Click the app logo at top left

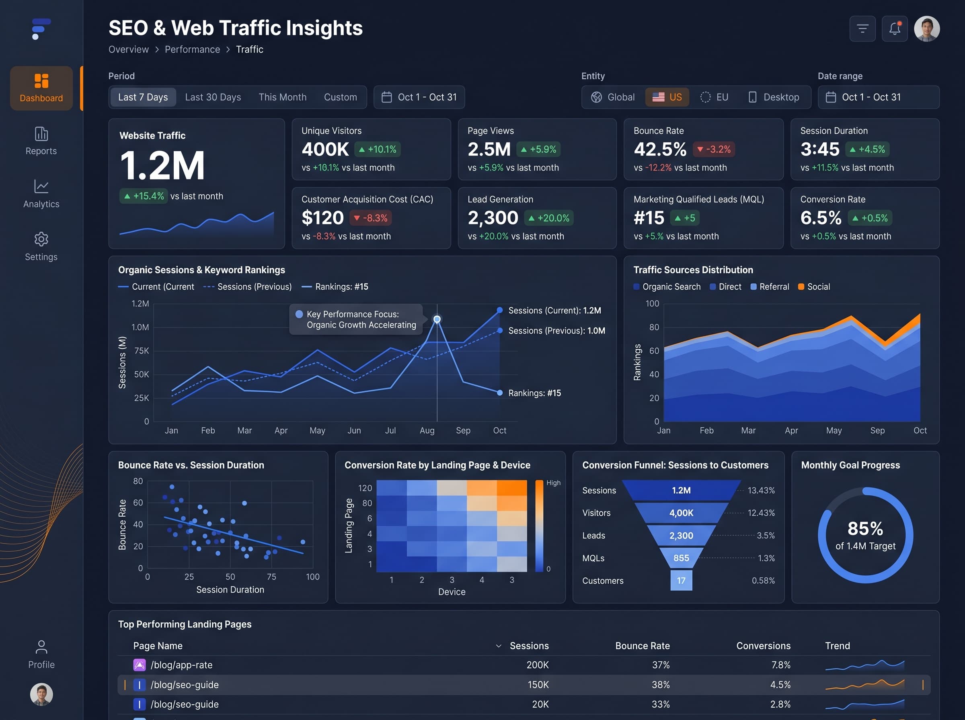41,29
